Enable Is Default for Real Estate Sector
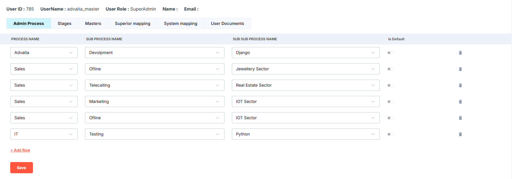This screenshot has width=512, height=179. coord(390,85)
